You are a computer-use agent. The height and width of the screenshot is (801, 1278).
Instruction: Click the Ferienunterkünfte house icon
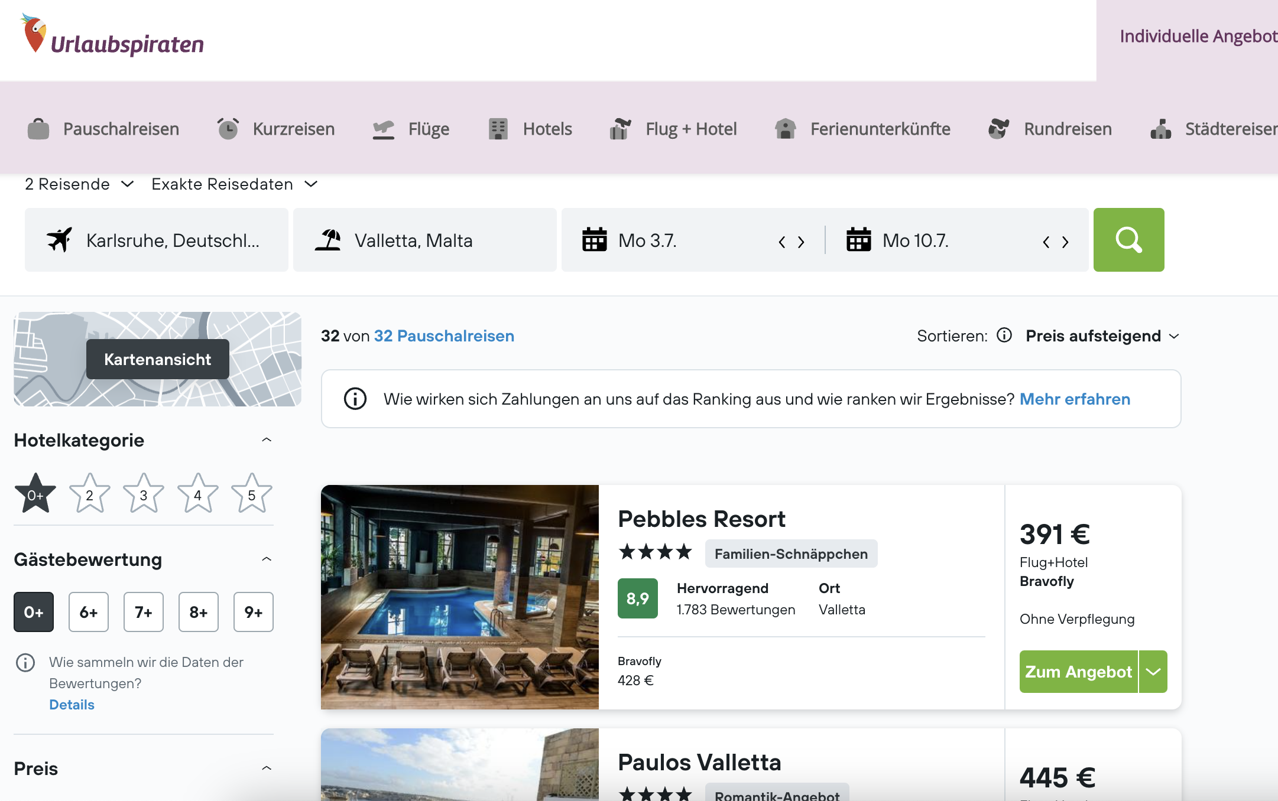click(x=786, y=129)
